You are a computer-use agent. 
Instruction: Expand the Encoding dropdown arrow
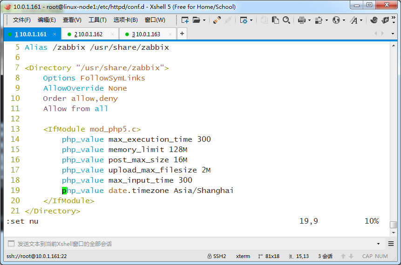click(344, 20)
